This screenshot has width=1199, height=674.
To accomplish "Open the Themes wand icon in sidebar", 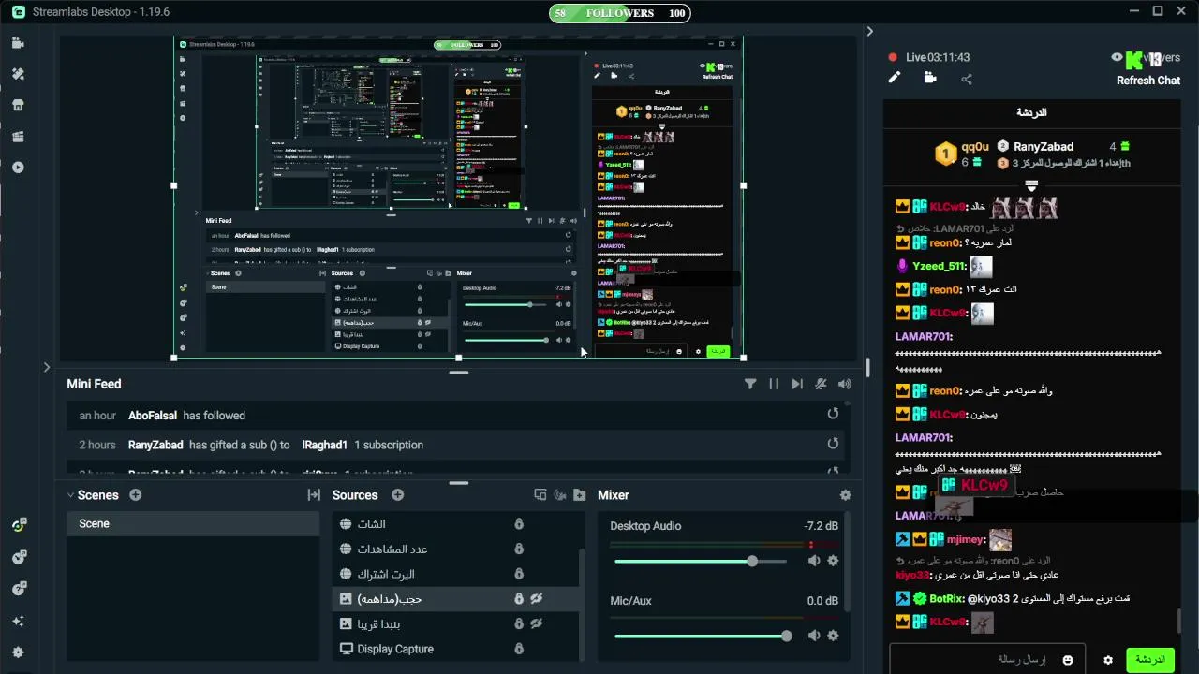I will tap(18, 74).
